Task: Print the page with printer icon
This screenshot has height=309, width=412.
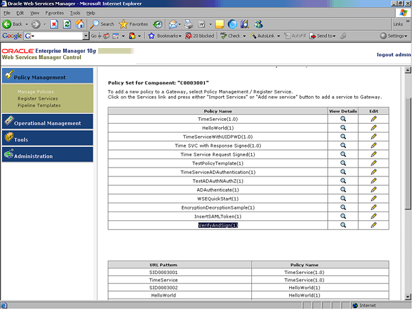Action: (188, 24)
